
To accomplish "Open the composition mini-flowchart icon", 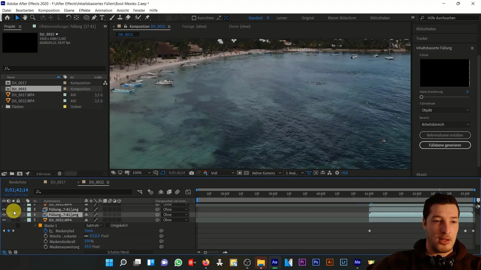I will pyautogui.click(x=140, y=192).
